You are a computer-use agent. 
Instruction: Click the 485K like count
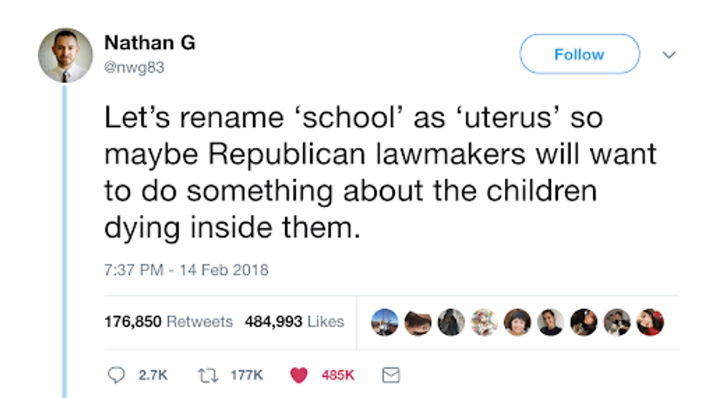click(338, 375)
